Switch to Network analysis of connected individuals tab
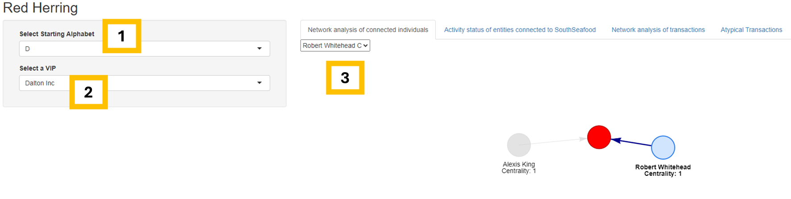This screenshot has width=791, height=199. pyautogui.click(x=368, y=30)
